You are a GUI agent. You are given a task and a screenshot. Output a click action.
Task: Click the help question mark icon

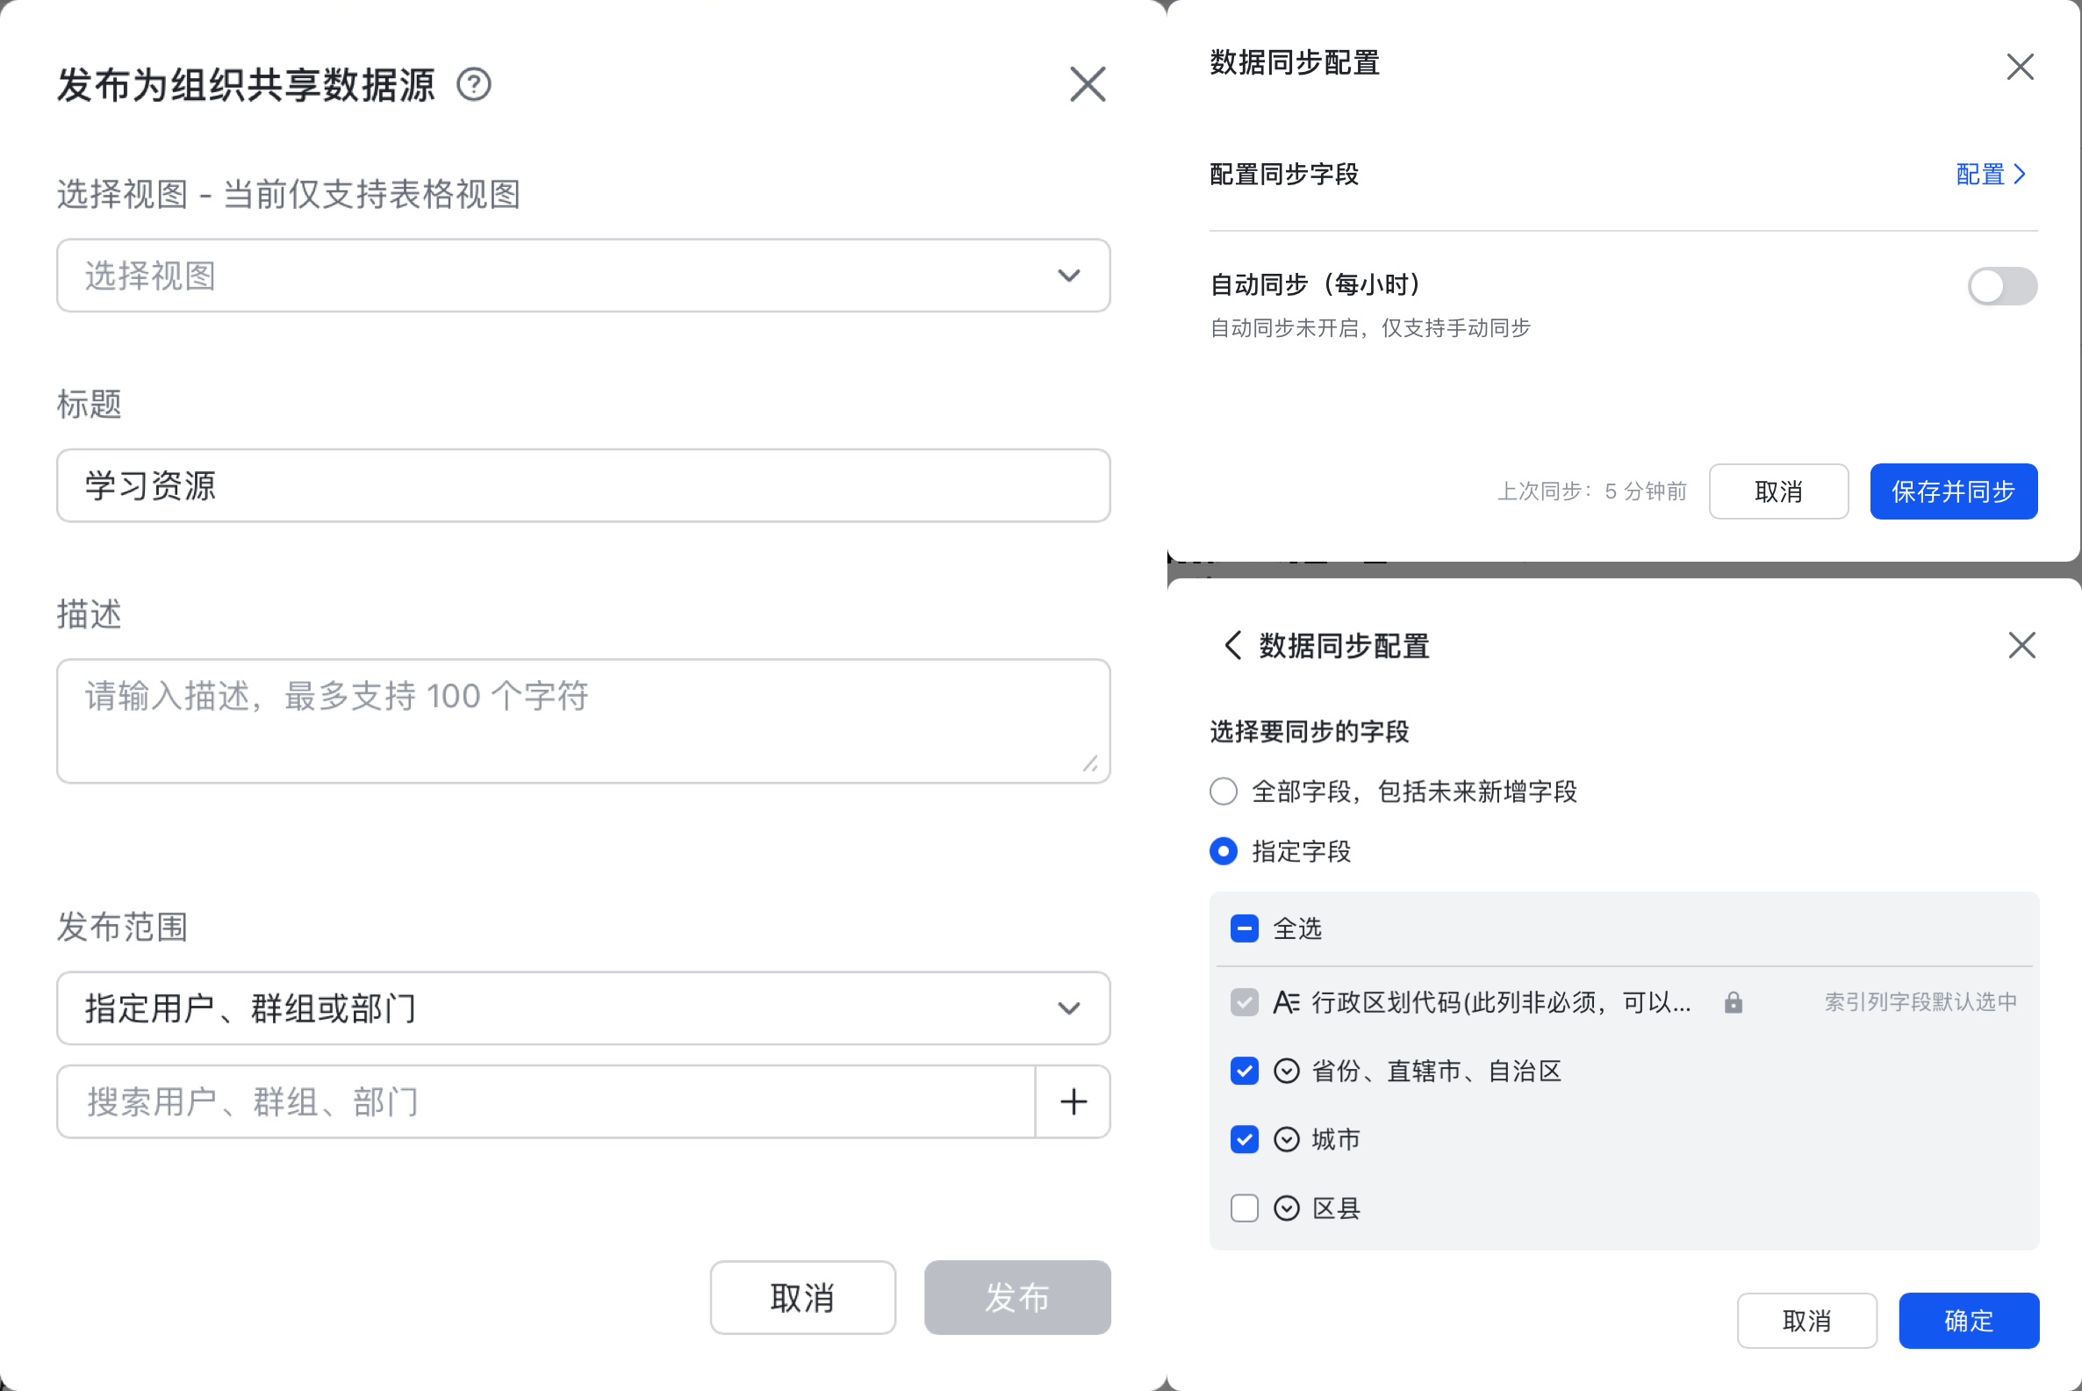474,85
